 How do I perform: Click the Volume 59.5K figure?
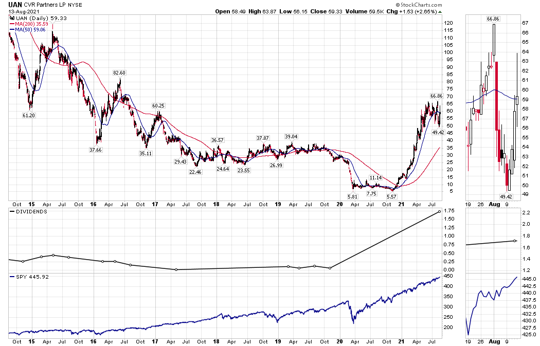pyautogui.click(x=364, y=11)
